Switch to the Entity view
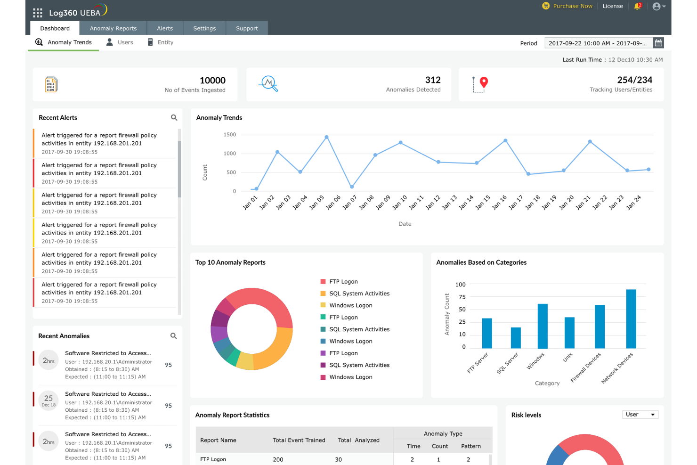 click(166, 42)
